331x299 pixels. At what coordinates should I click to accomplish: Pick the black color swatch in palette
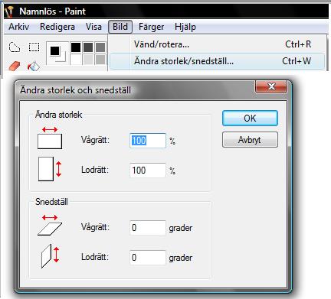[76, 47]
